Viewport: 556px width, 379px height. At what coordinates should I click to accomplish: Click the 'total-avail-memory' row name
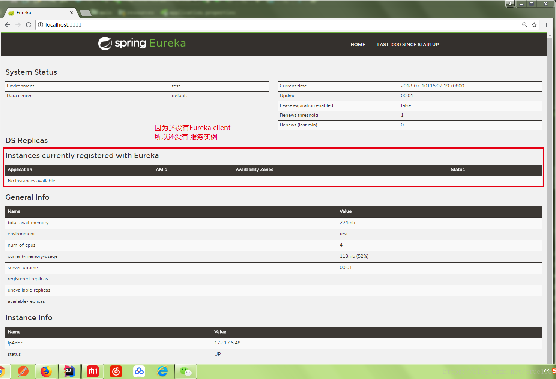(28, 223)
